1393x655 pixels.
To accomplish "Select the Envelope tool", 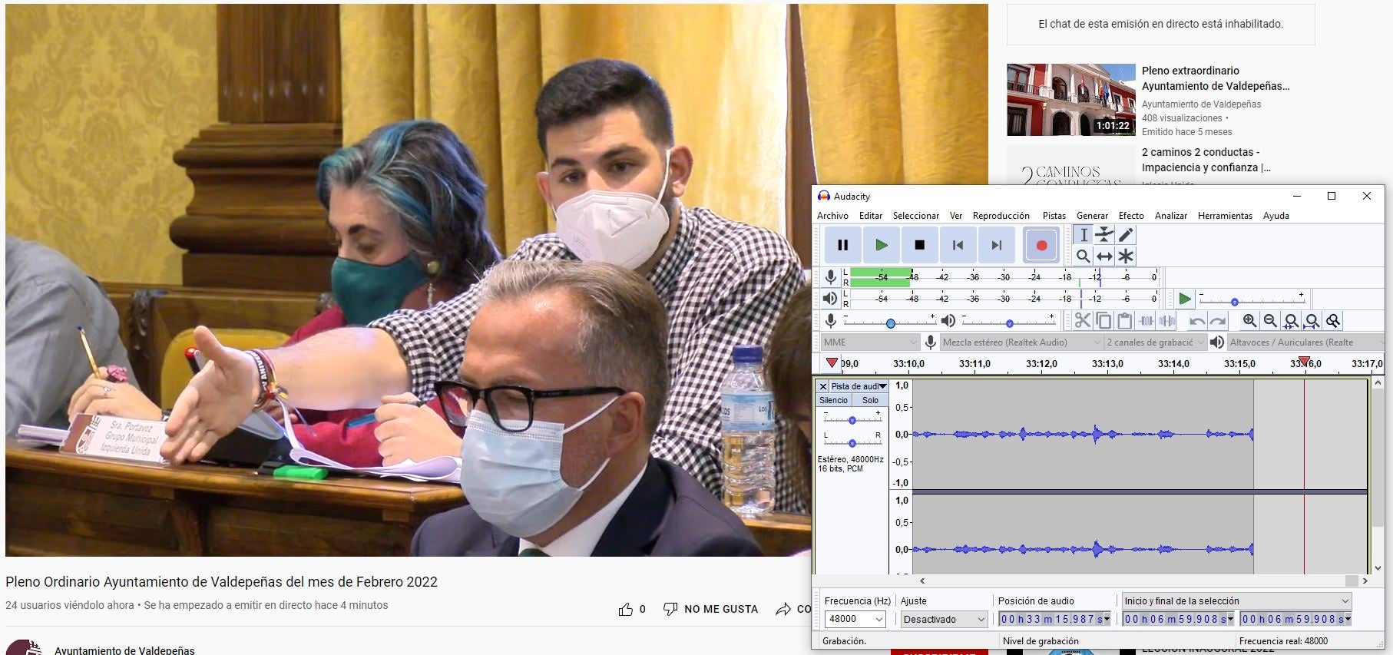I will (1104, 235).
